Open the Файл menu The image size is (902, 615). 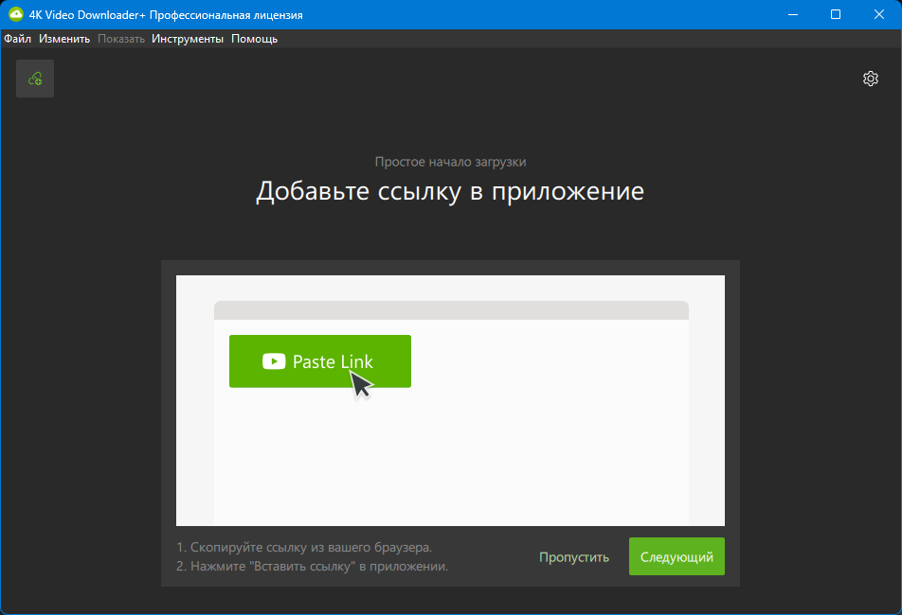[17, 39]
